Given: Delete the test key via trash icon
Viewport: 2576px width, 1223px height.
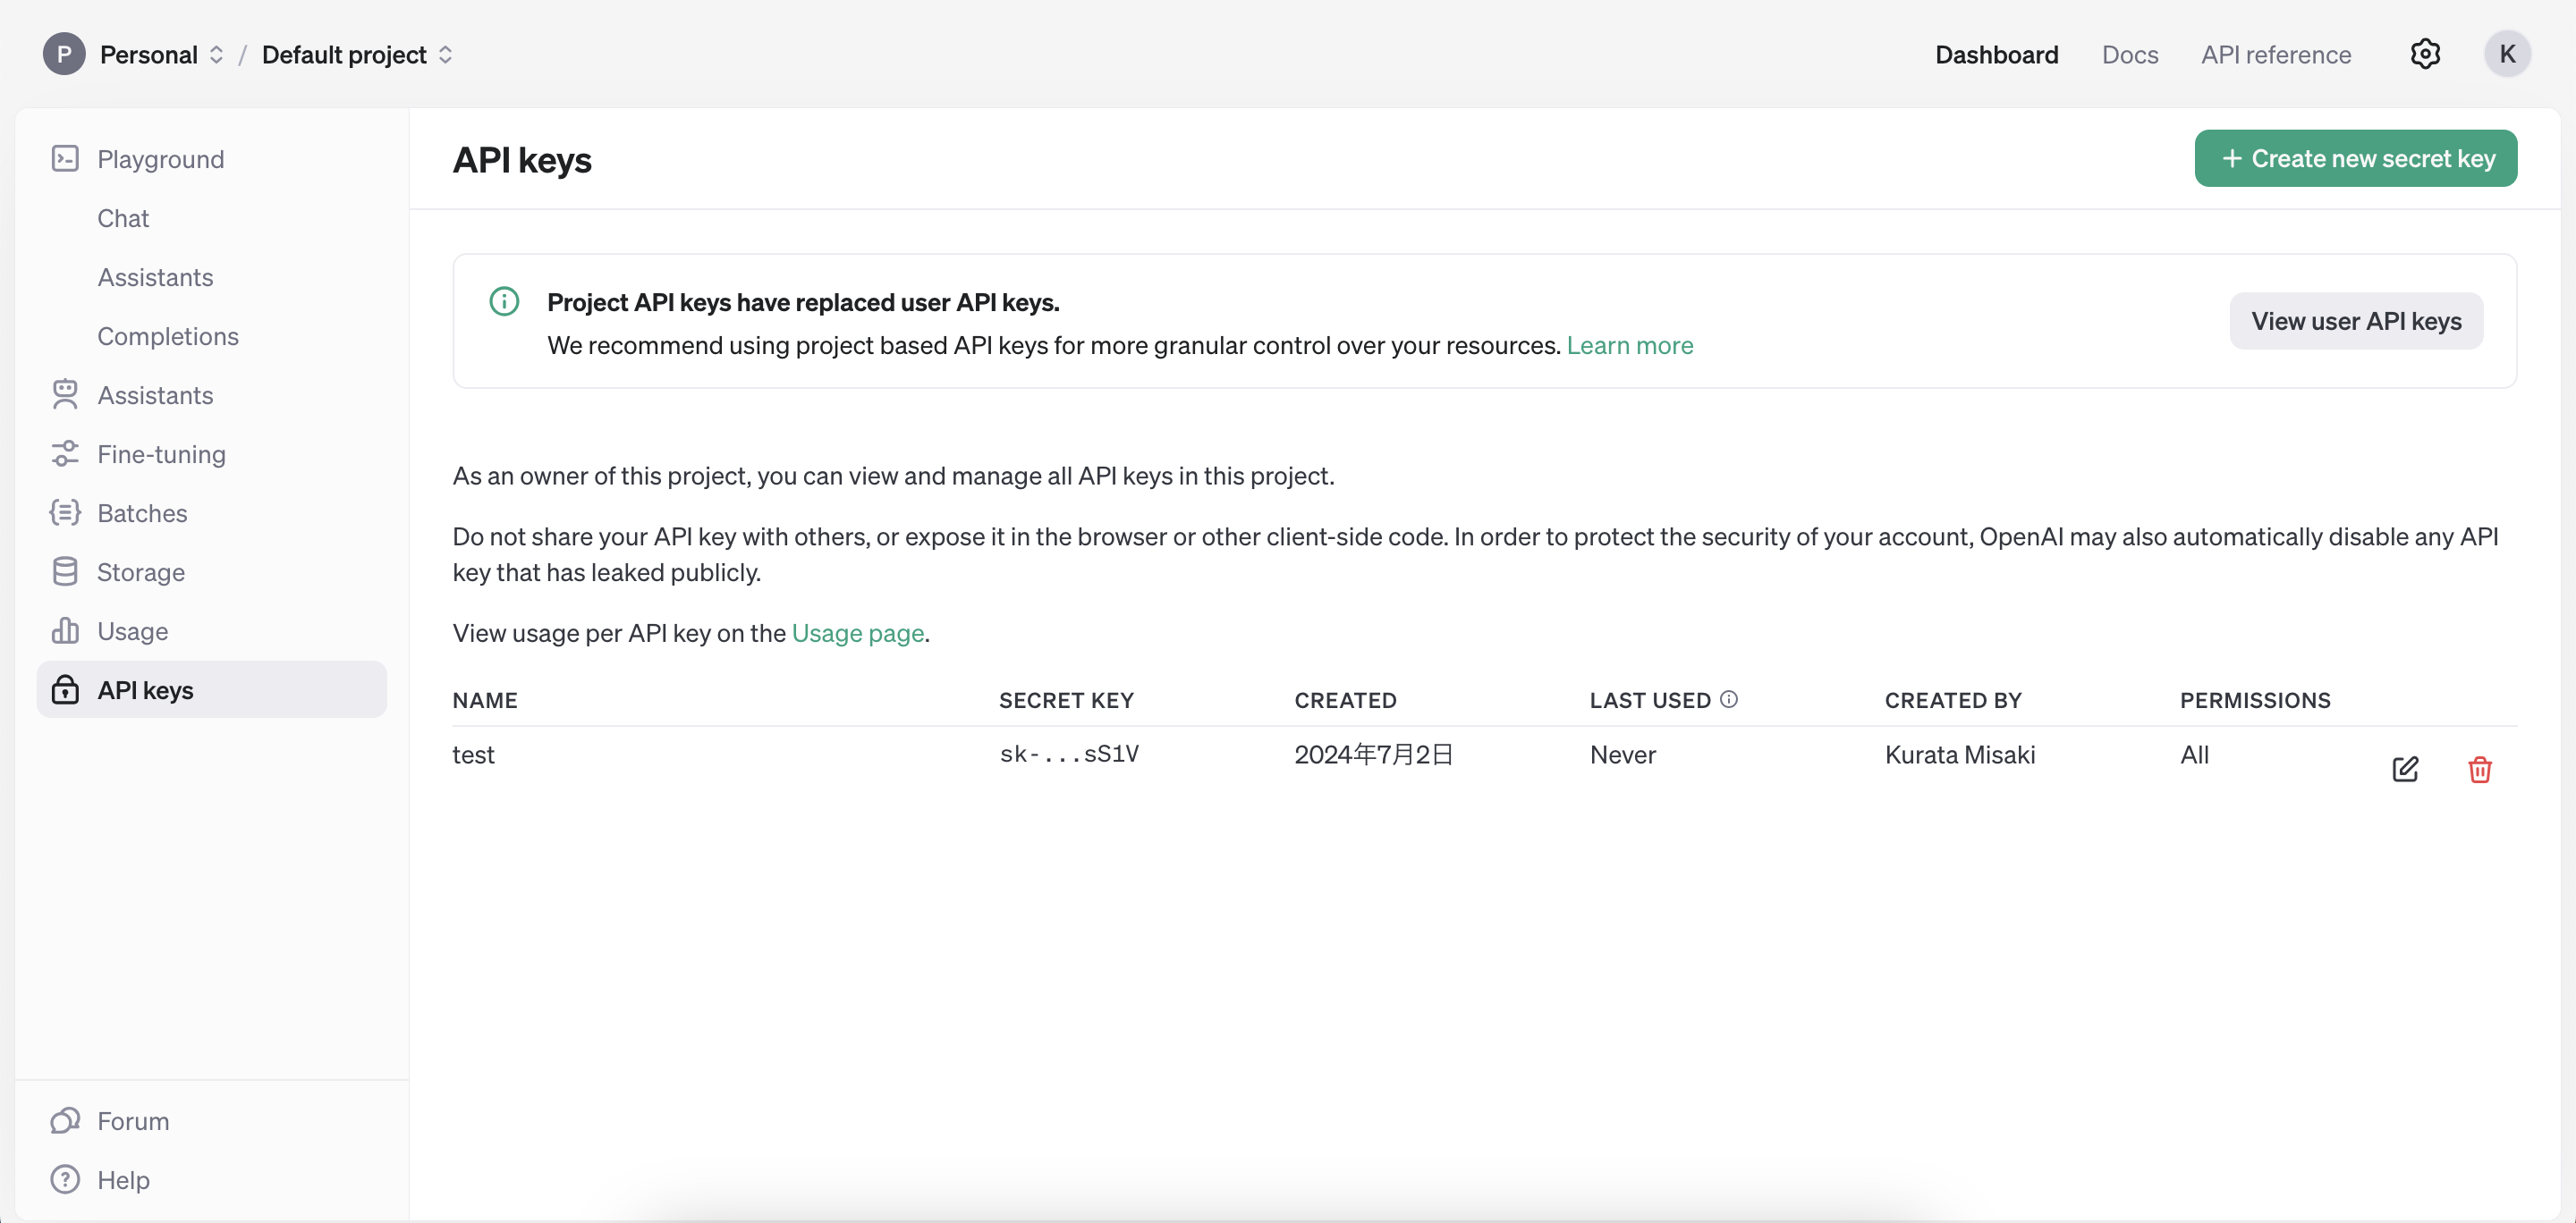Looking at the screenshot, I should [2479, 768].
